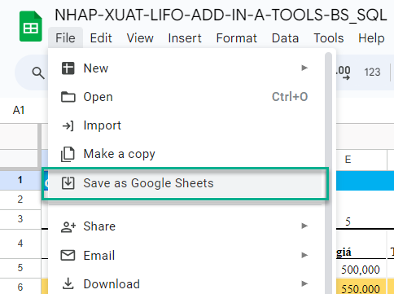Click the document title NHAP-XUAT-LIFO-ADD-IN-A-TOOLS-BS_SQL
This screenshot has width=394, height=294.
221,15
